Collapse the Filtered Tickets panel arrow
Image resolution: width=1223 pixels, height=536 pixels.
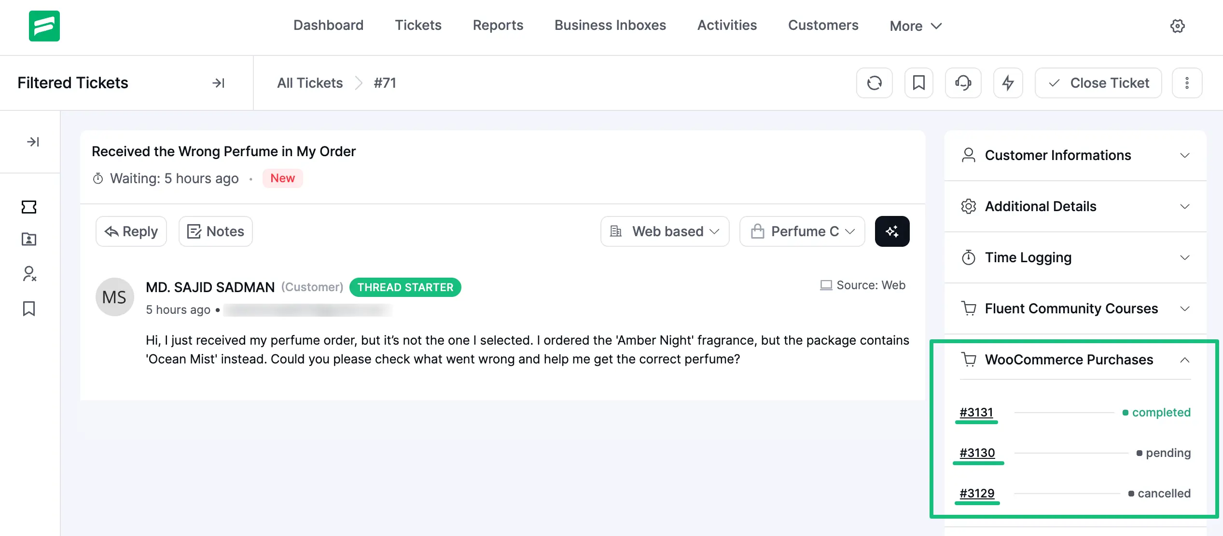219,82
